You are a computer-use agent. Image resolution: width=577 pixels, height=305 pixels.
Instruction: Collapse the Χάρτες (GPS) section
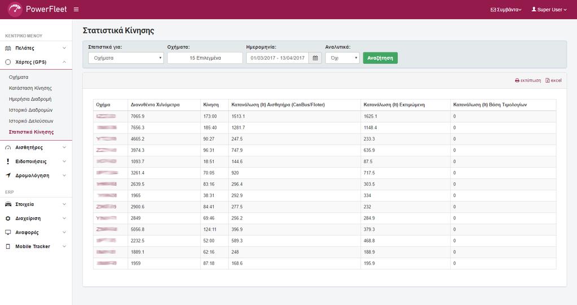tap(36, 62)
